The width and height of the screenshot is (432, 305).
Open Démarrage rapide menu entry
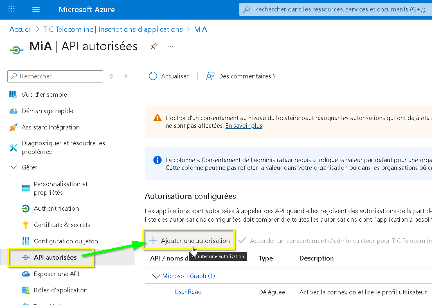point(47,111)
